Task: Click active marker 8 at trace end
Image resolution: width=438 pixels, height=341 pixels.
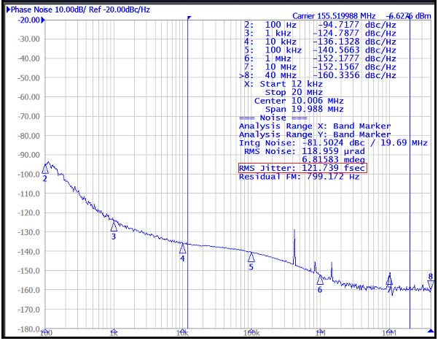Action: tap(430, 285)
